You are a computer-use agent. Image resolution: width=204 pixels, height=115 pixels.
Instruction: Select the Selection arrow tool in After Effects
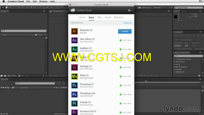pyautogui.click(x=3, y=7)
